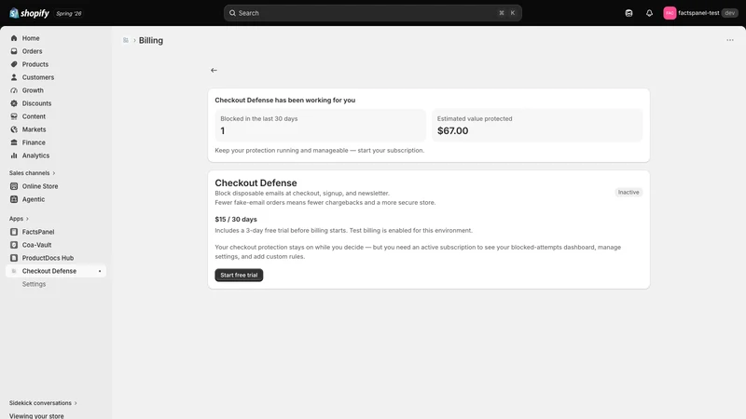Open the Content icon
Image resolution: width=746 pixels, height=419 pixels.
point(14,116)
